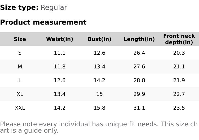Select the Bust(in) column header
The width and height of the screenshot is (199, 140).
click(99, 39)
